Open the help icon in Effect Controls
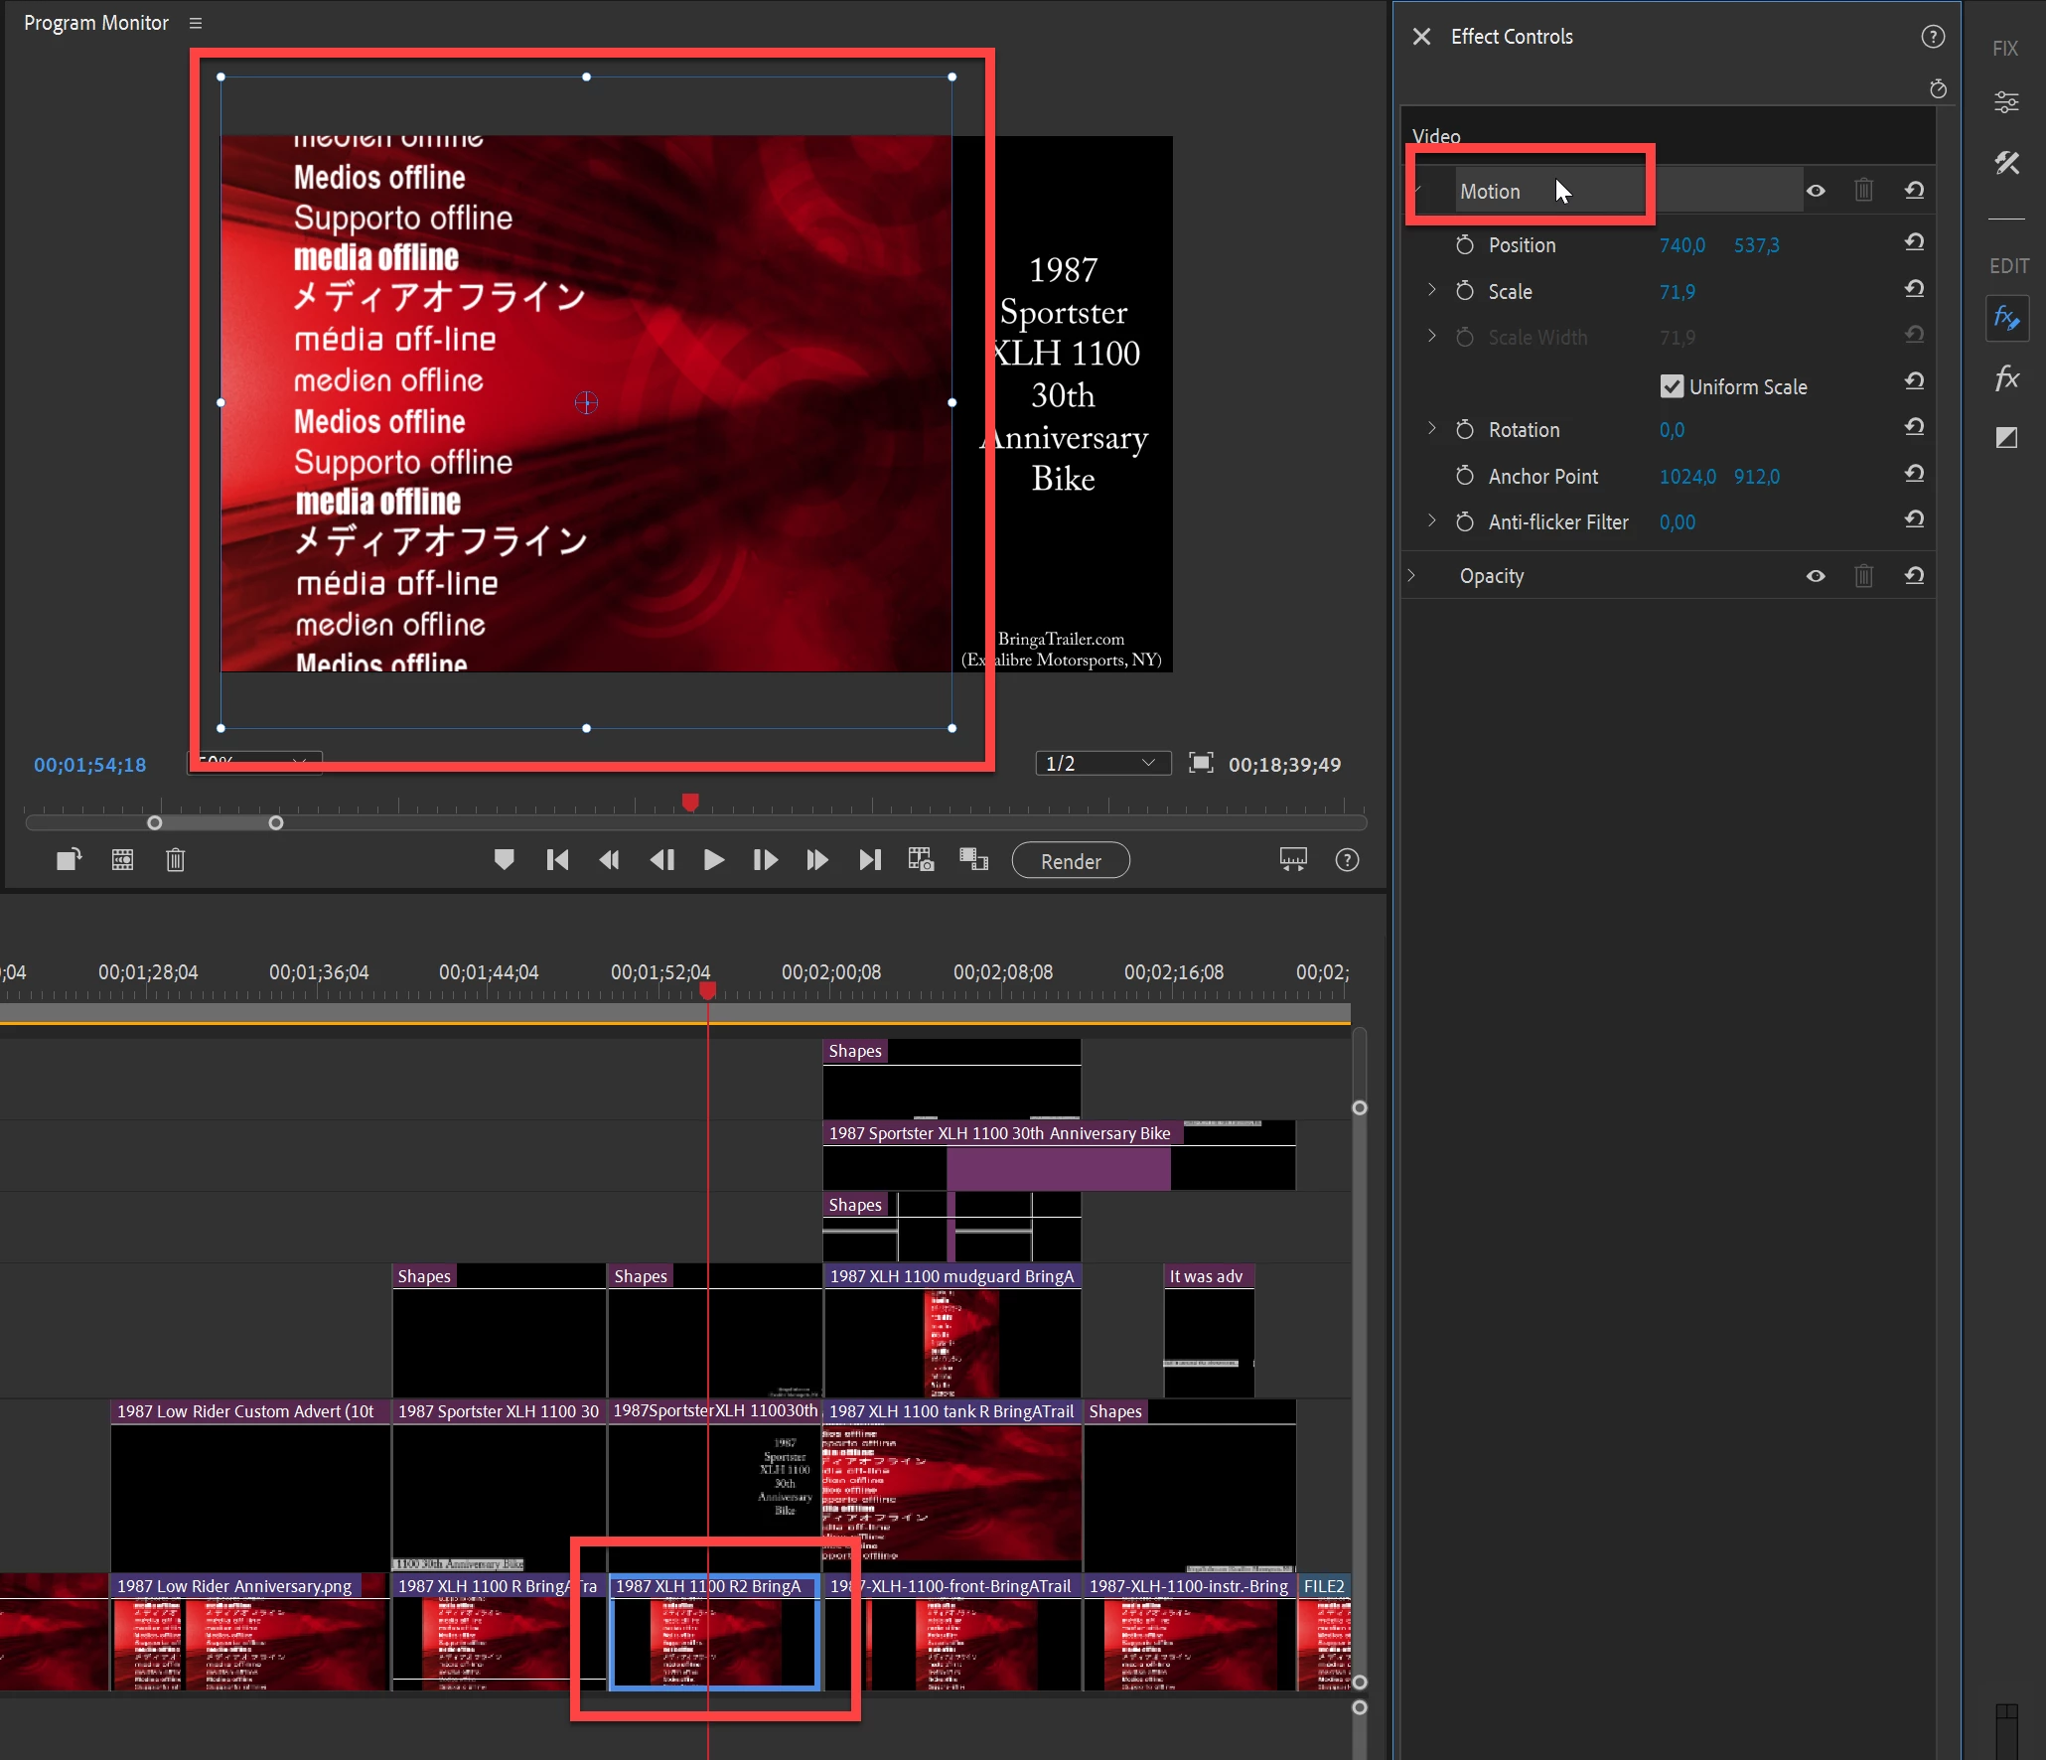The height and width of the screenshot is (1760, 2046). pyautogui.click(x=1932, y=37)
